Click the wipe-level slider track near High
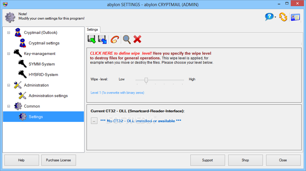Screen dimensions: 306x171 click(x=182, y=80)
